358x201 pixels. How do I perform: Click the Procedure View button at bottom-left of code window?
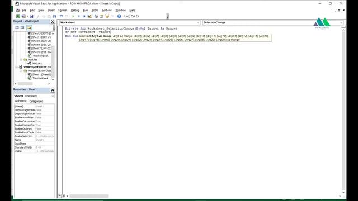(60, 196)
